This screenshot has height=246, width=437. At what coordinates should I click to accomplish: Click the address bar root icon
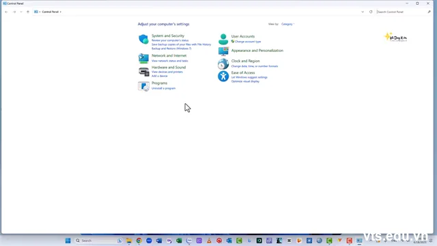(36, 12)
